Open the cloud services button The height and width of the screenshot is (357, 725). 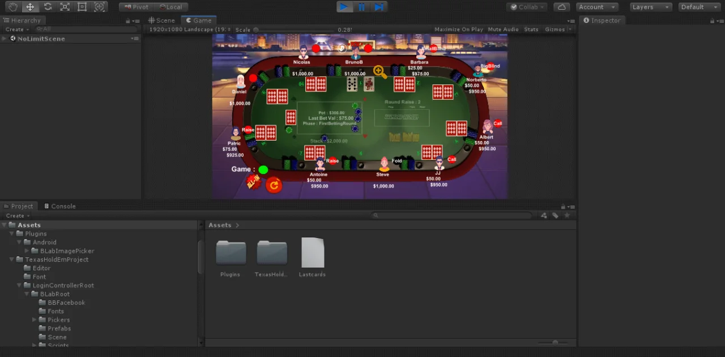pyautogui.click(x=561, y=7)
